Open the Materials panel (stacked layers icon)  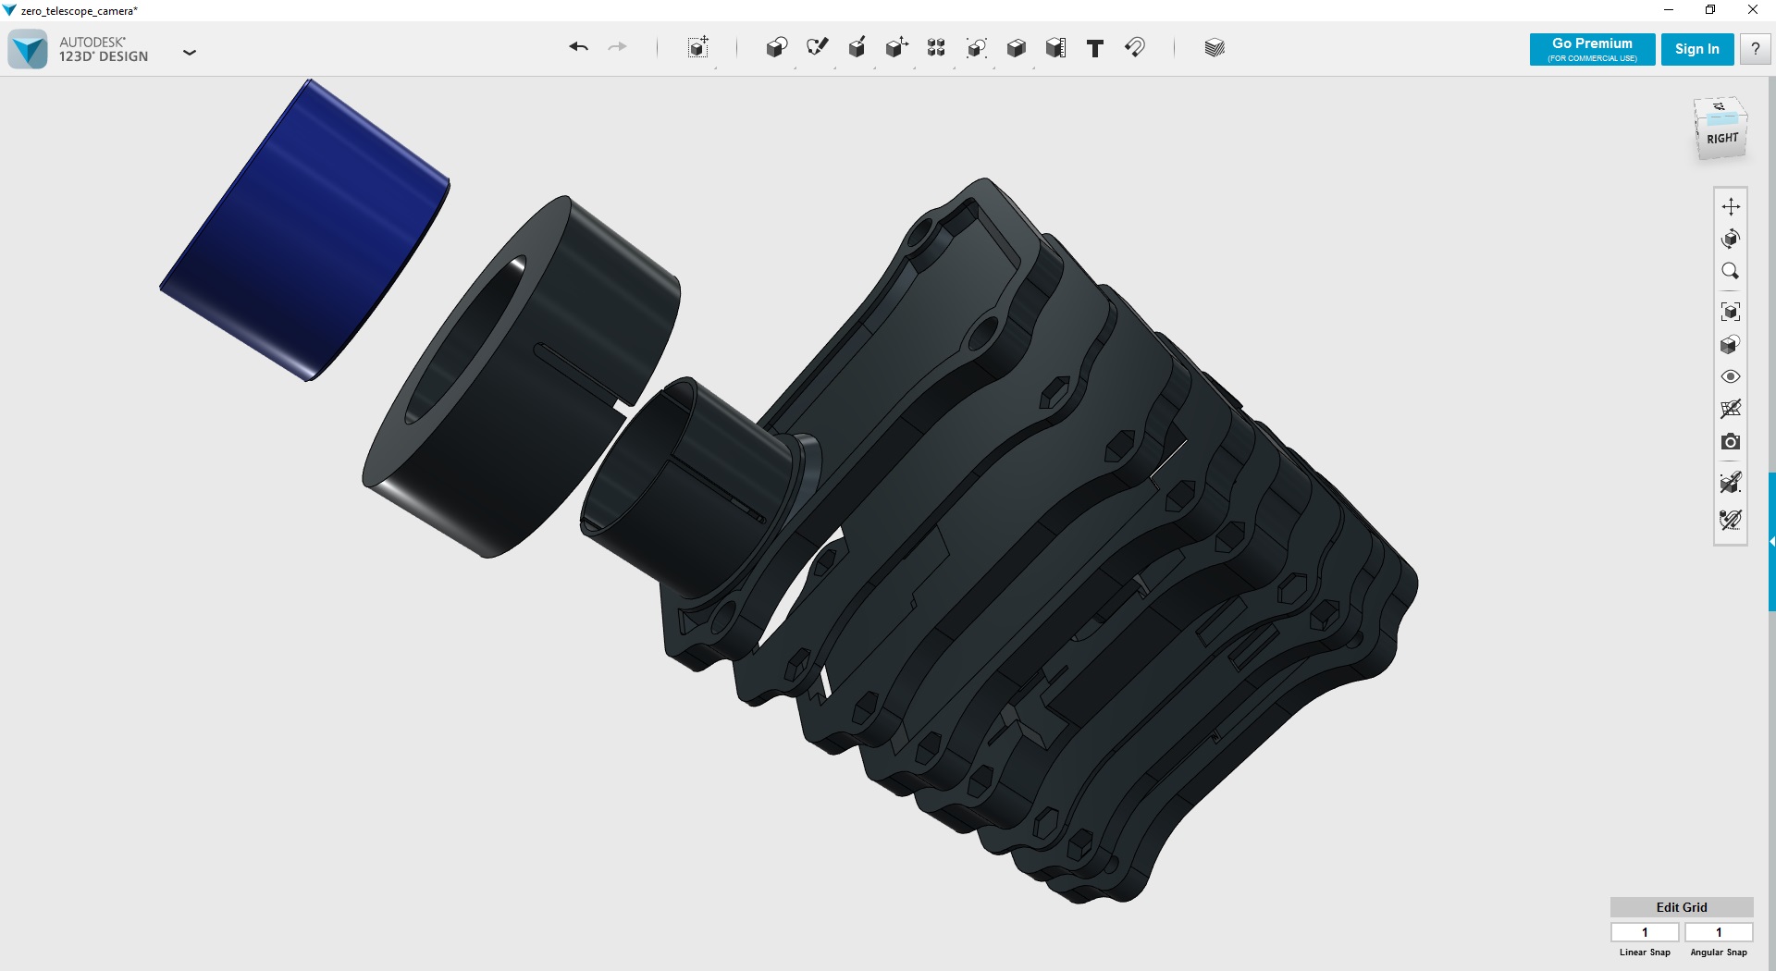pos(1214,48)
